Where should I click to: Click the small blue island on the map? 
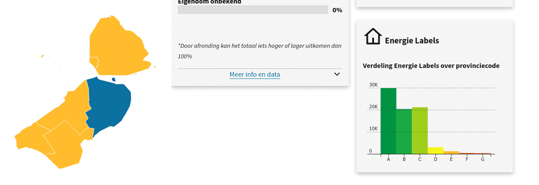click(x=114, y=79)
